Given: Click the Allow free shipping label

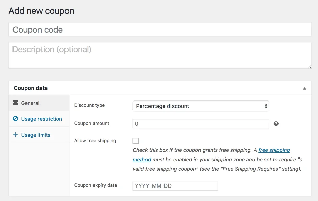Looking at the screenshot, I should pos(95,141).
